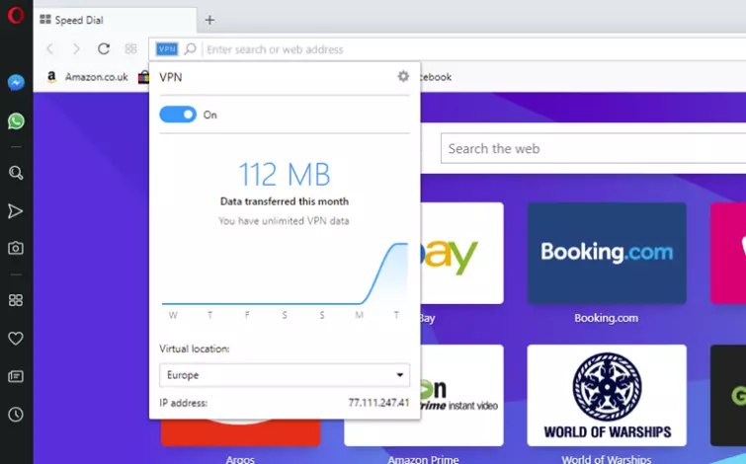Select the Speed Dial tab
Screen dimensions: 746x464
point(84,20)
